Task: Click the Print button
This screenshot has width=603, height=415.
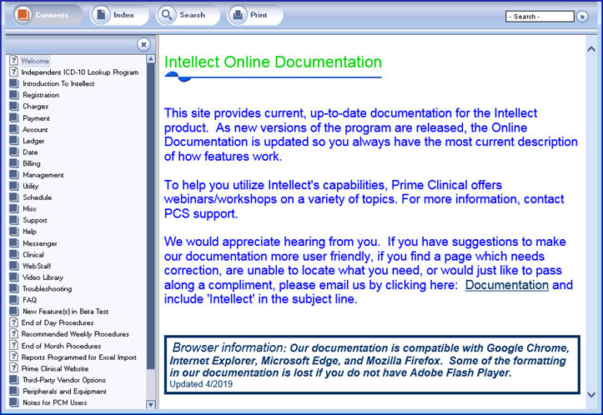Action: pos(254,15)
